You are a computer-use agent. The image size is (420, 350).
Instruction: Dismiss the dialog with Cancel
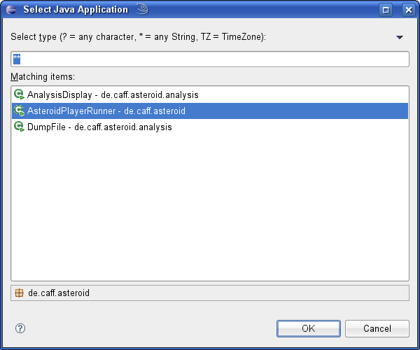click(x=377, y=328)
